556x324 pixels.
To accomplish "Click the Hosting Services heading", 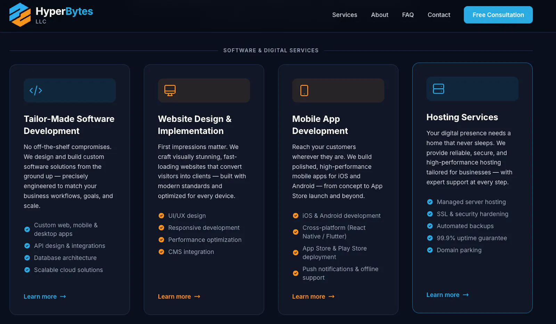I will [462, 117].
